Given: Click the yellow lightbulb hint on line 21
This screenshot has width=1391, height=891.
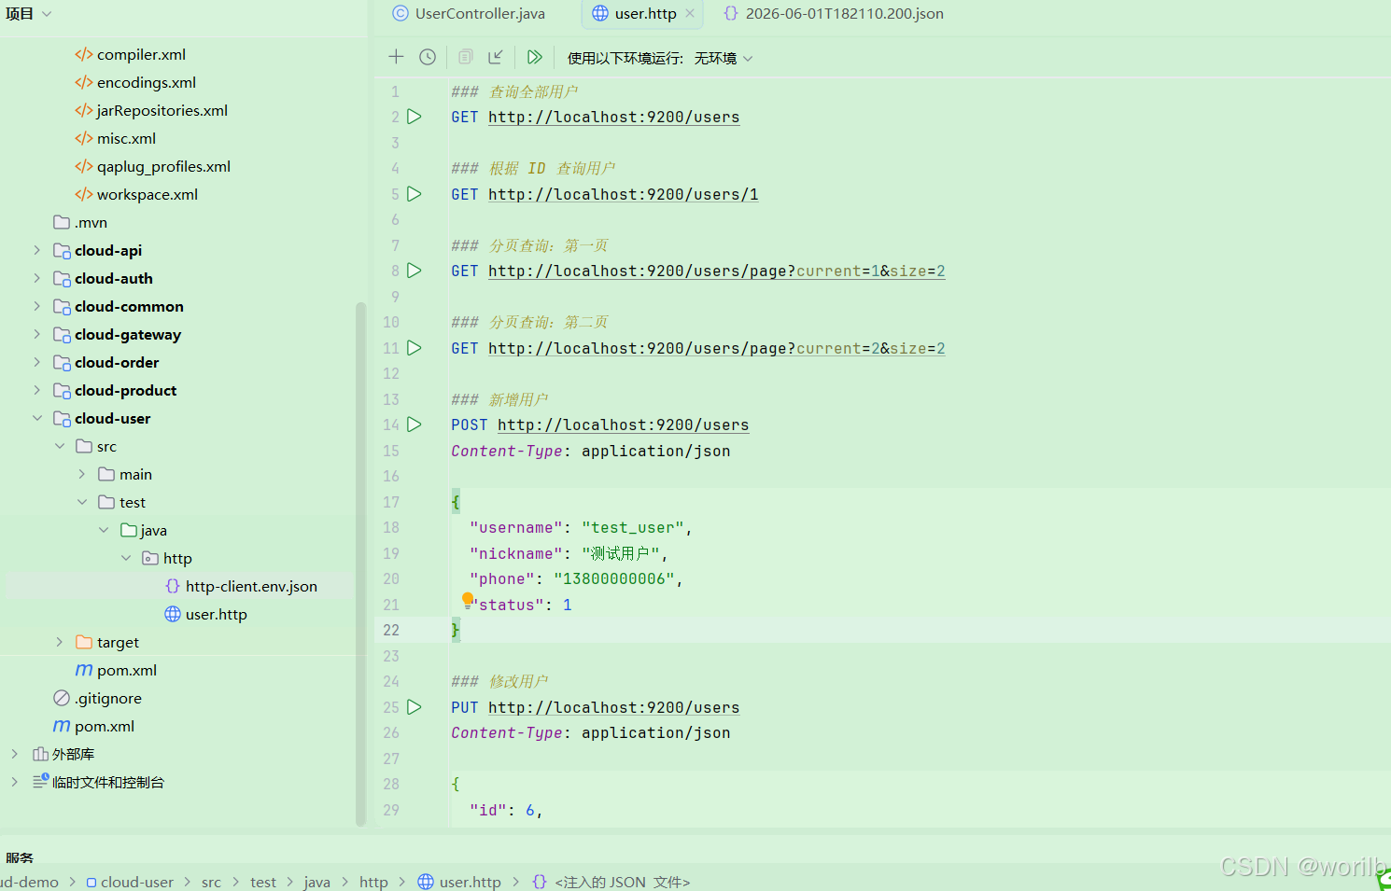Looking at the screenshot, I should click(468, 600).
